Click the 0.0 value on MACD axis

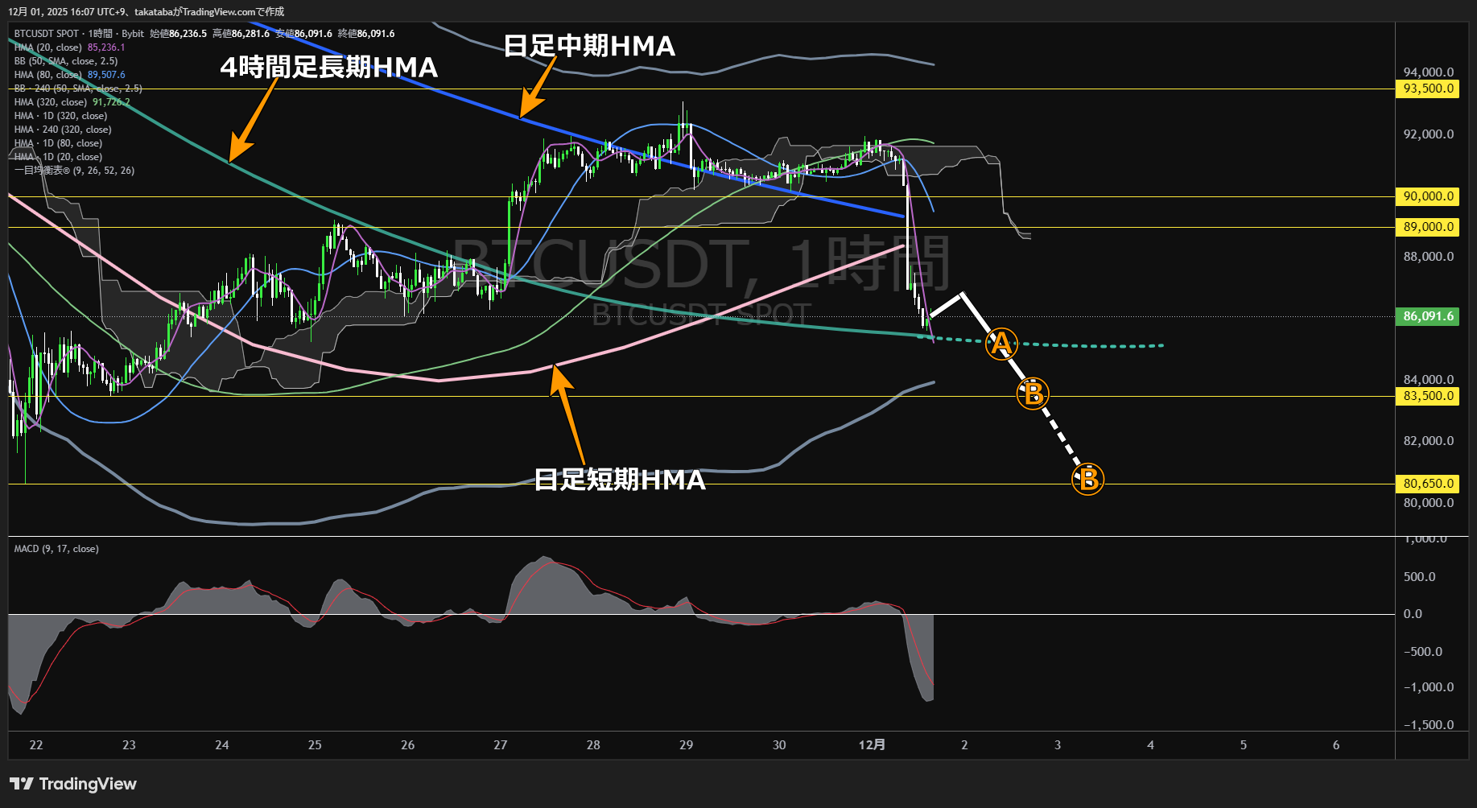(1413, 614)
